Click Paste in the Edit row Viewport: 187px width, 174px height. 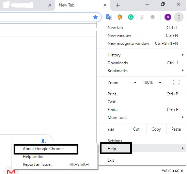[x=176, y=129]
